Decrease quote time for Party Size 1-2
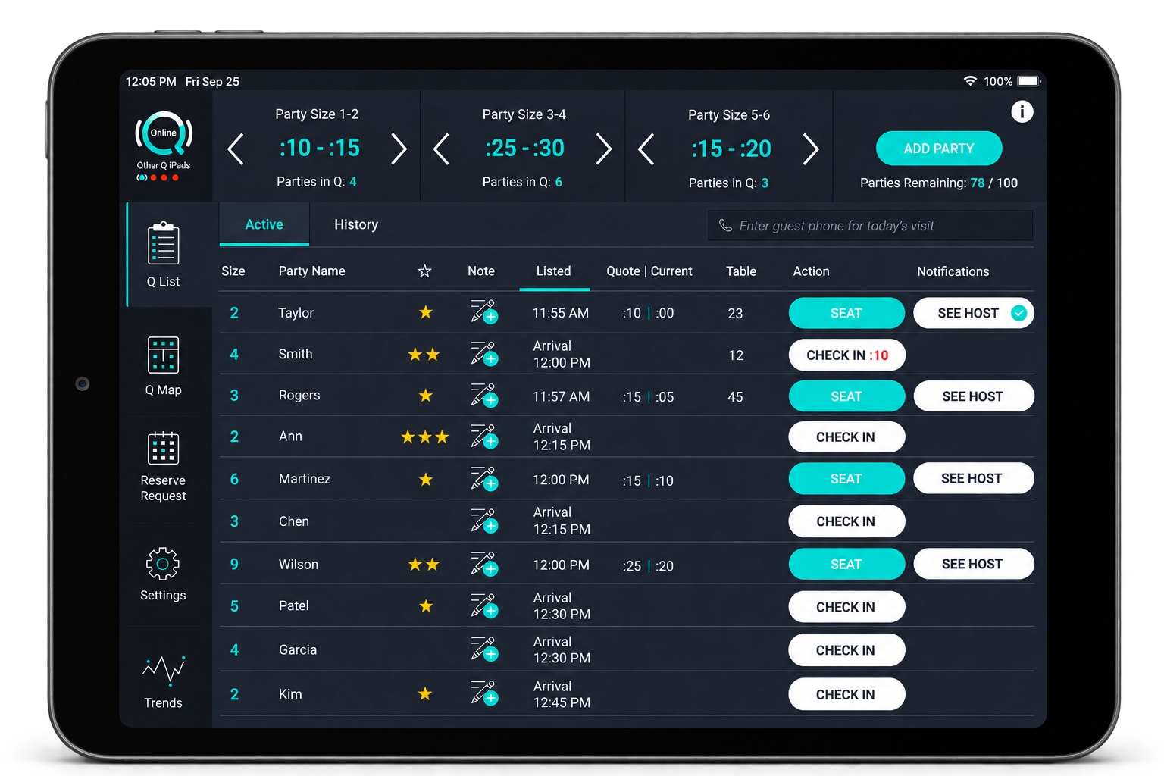 236,149
